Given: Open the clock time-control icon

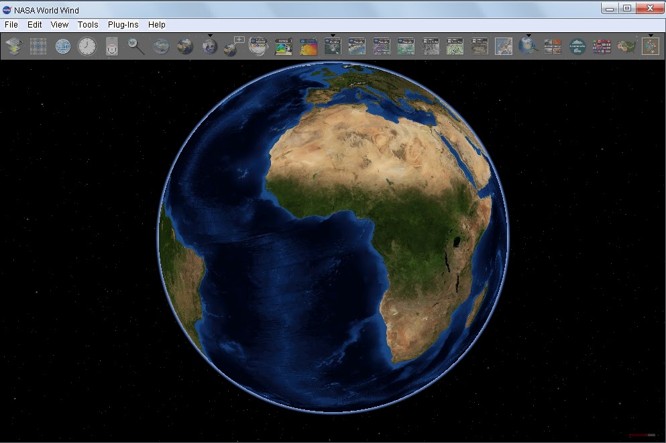Looking at the screenshot, I should pos(87,46).
